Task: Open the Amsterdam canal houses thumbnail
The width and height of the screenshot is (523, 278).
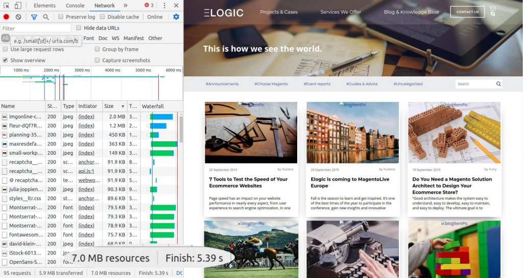Action: (x=352, y=133)
